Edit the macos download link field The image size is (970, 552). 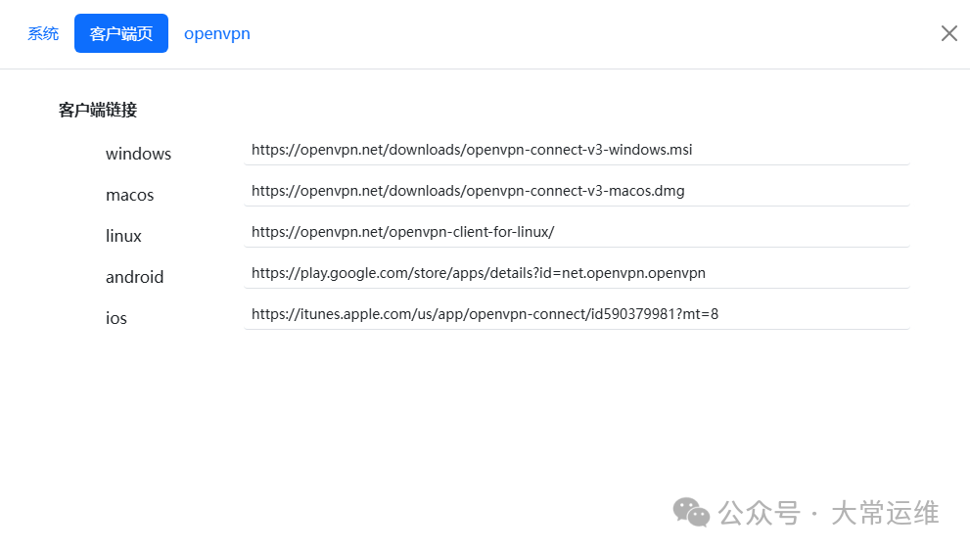point(577,191)
